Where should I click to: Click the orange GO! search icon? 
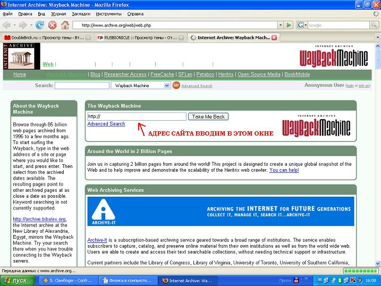click(176, 85)
